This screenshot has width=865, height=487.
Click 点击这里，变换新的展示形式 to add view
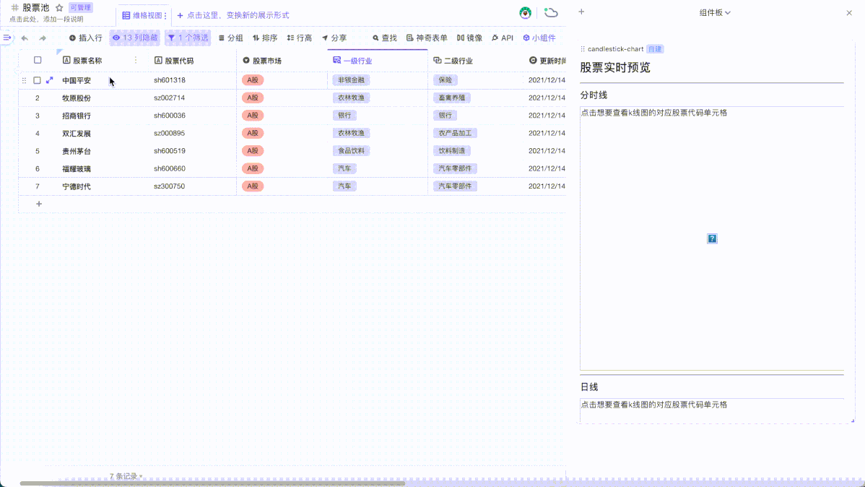[x=233, y=15]
